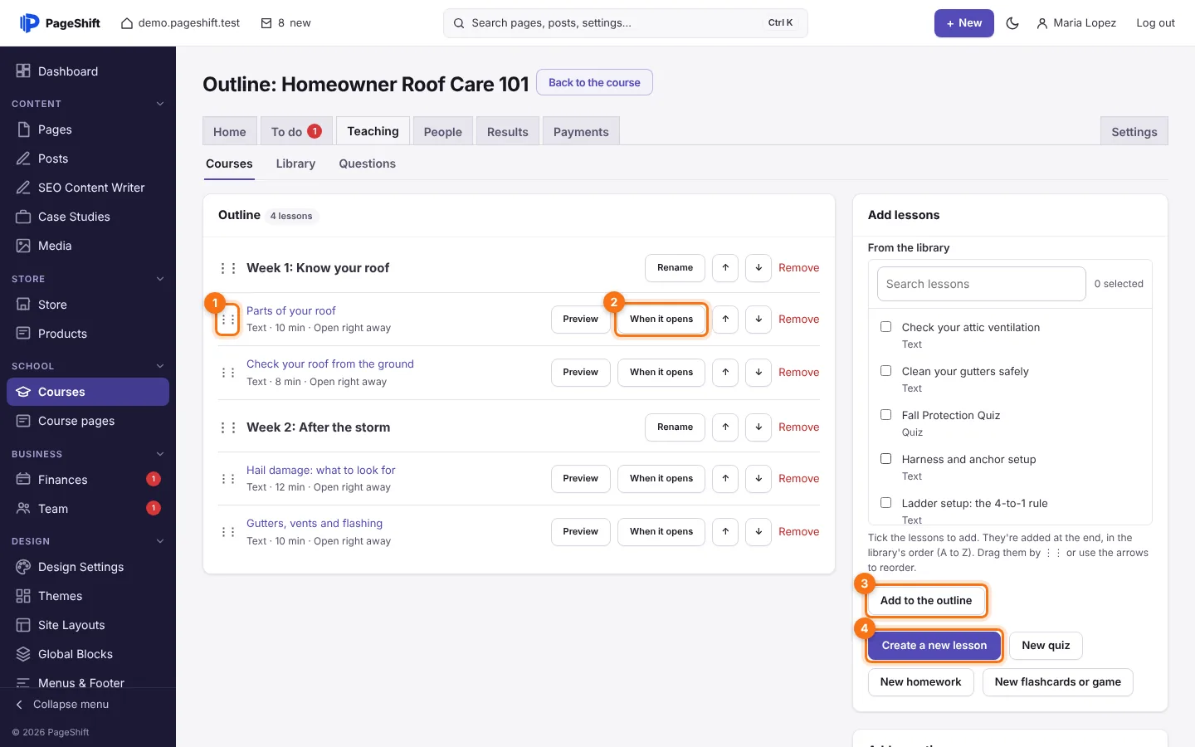This screenshot has width=1195, height=747.
Task: Open When it opens for Hail damage lesson
Action: click(x=661, y=479)
